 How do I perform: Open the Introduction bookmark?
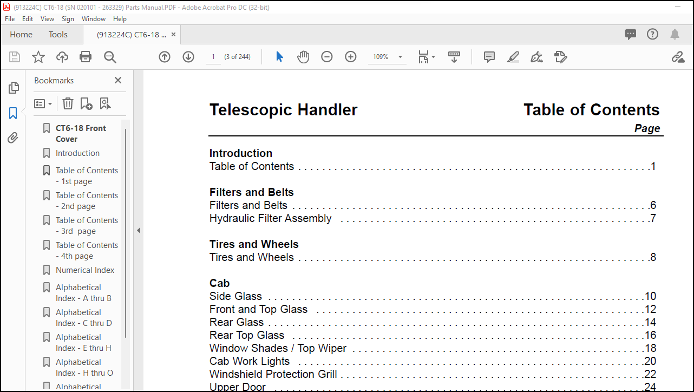pos(77,153)
